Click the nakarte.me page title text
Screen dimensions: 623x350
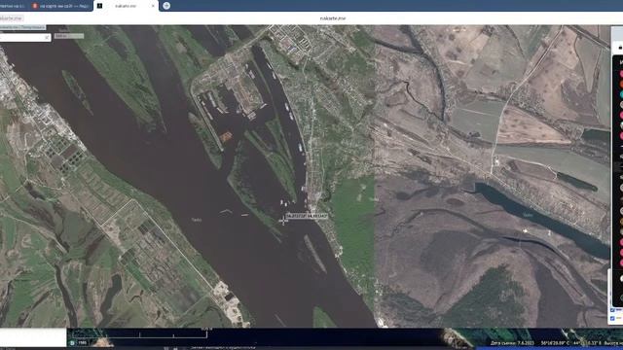click(333, 18)
